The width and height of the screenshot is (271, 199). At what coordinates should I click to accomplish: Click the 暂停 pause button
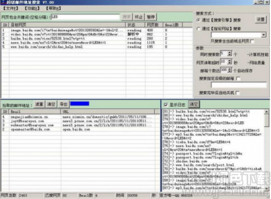(x=151, y=17)
